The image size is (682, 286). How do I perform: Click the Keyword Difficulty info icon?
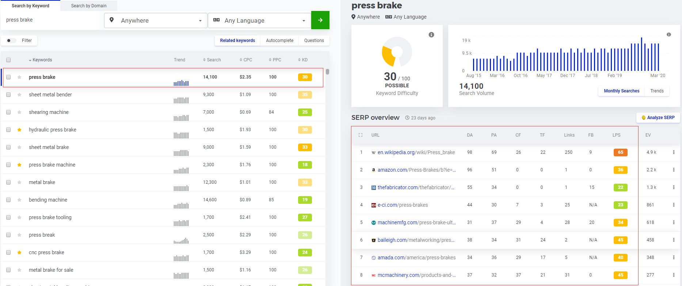coord(431,35)
